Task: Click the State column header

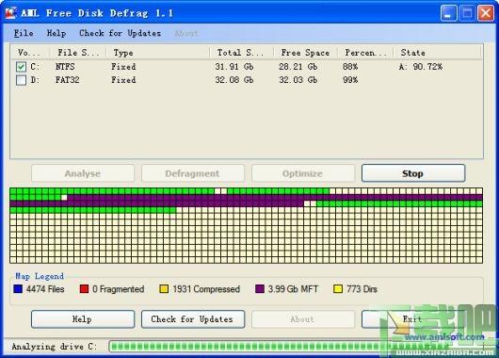Action: click(437, 53)
